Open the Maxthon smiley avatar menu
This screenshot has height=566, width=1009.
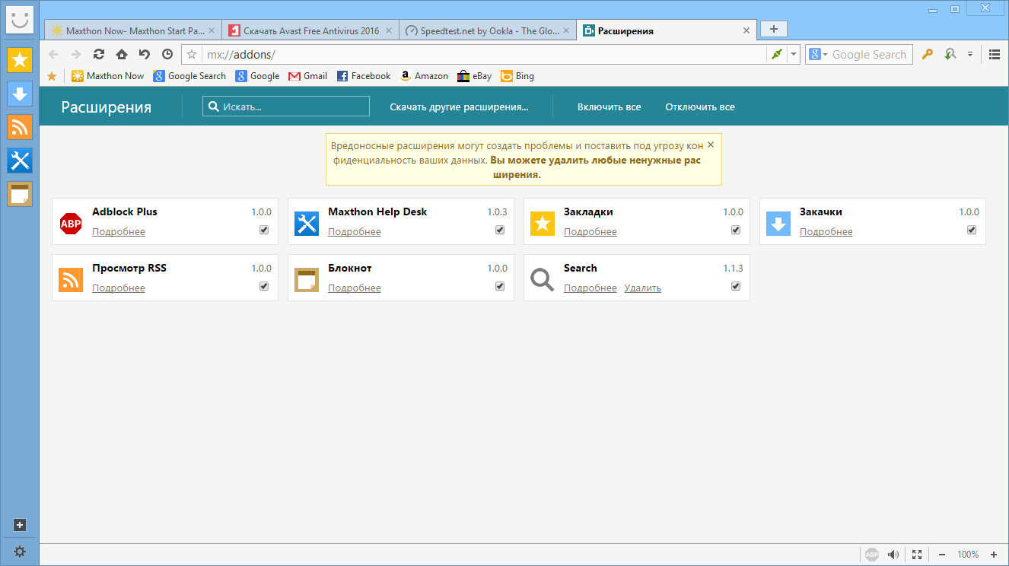point(20,20)
